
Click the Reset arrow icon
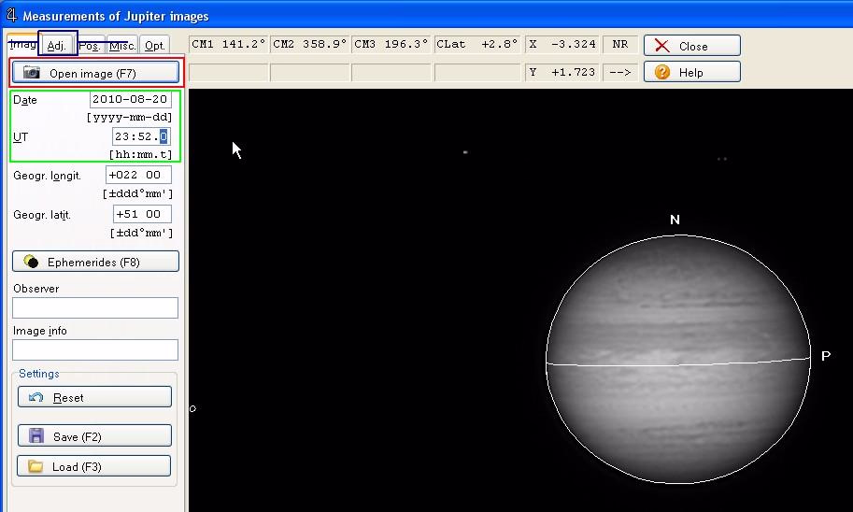(36, 398)
